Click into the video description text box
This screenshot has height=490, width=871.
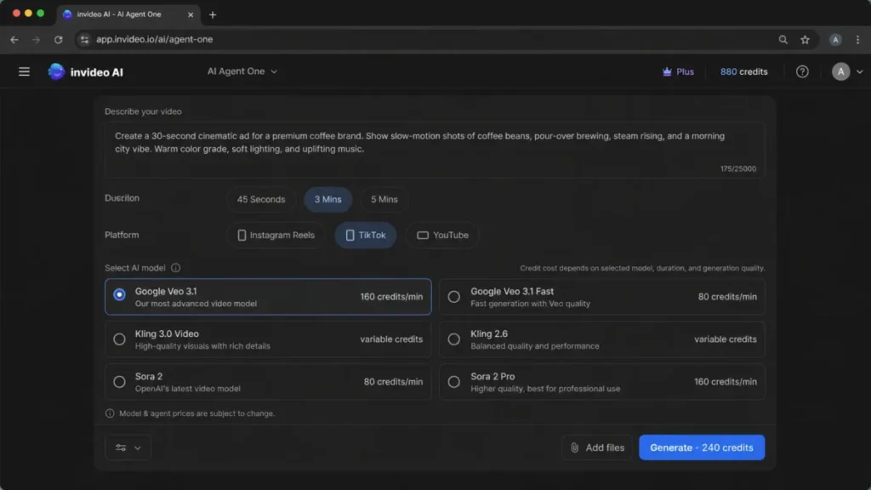tap(435, 150)
